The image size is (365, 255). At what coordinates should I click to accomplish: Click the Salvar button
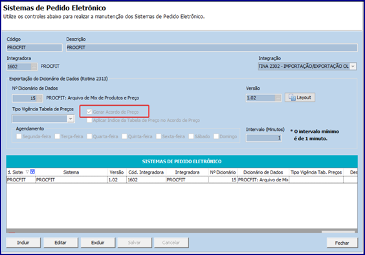point(135,243)
